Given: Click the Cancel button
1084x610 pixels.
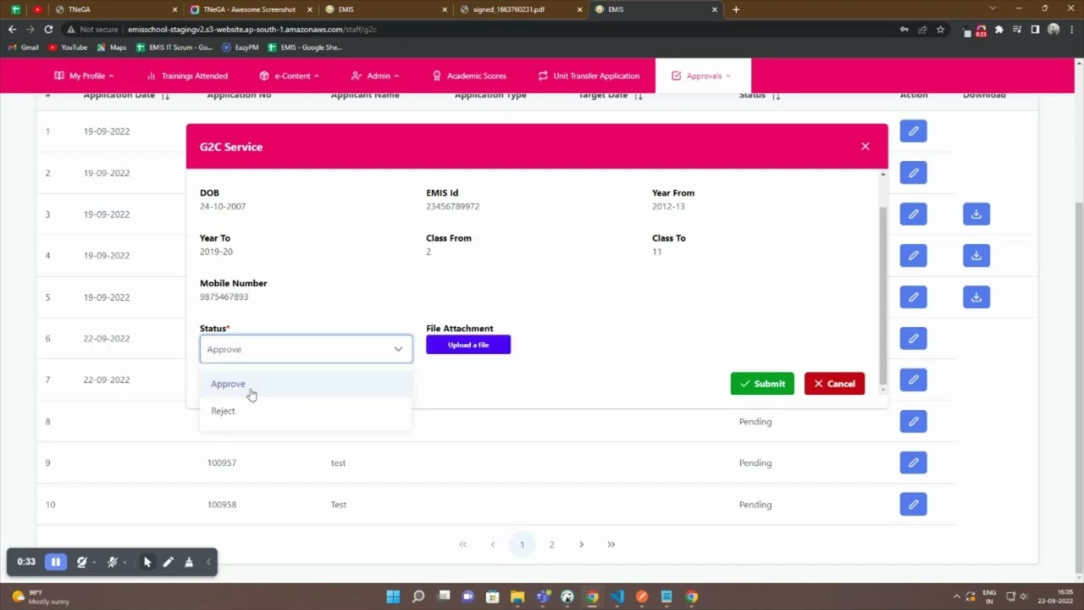Looking at the screenshot, I should (834, 384).
